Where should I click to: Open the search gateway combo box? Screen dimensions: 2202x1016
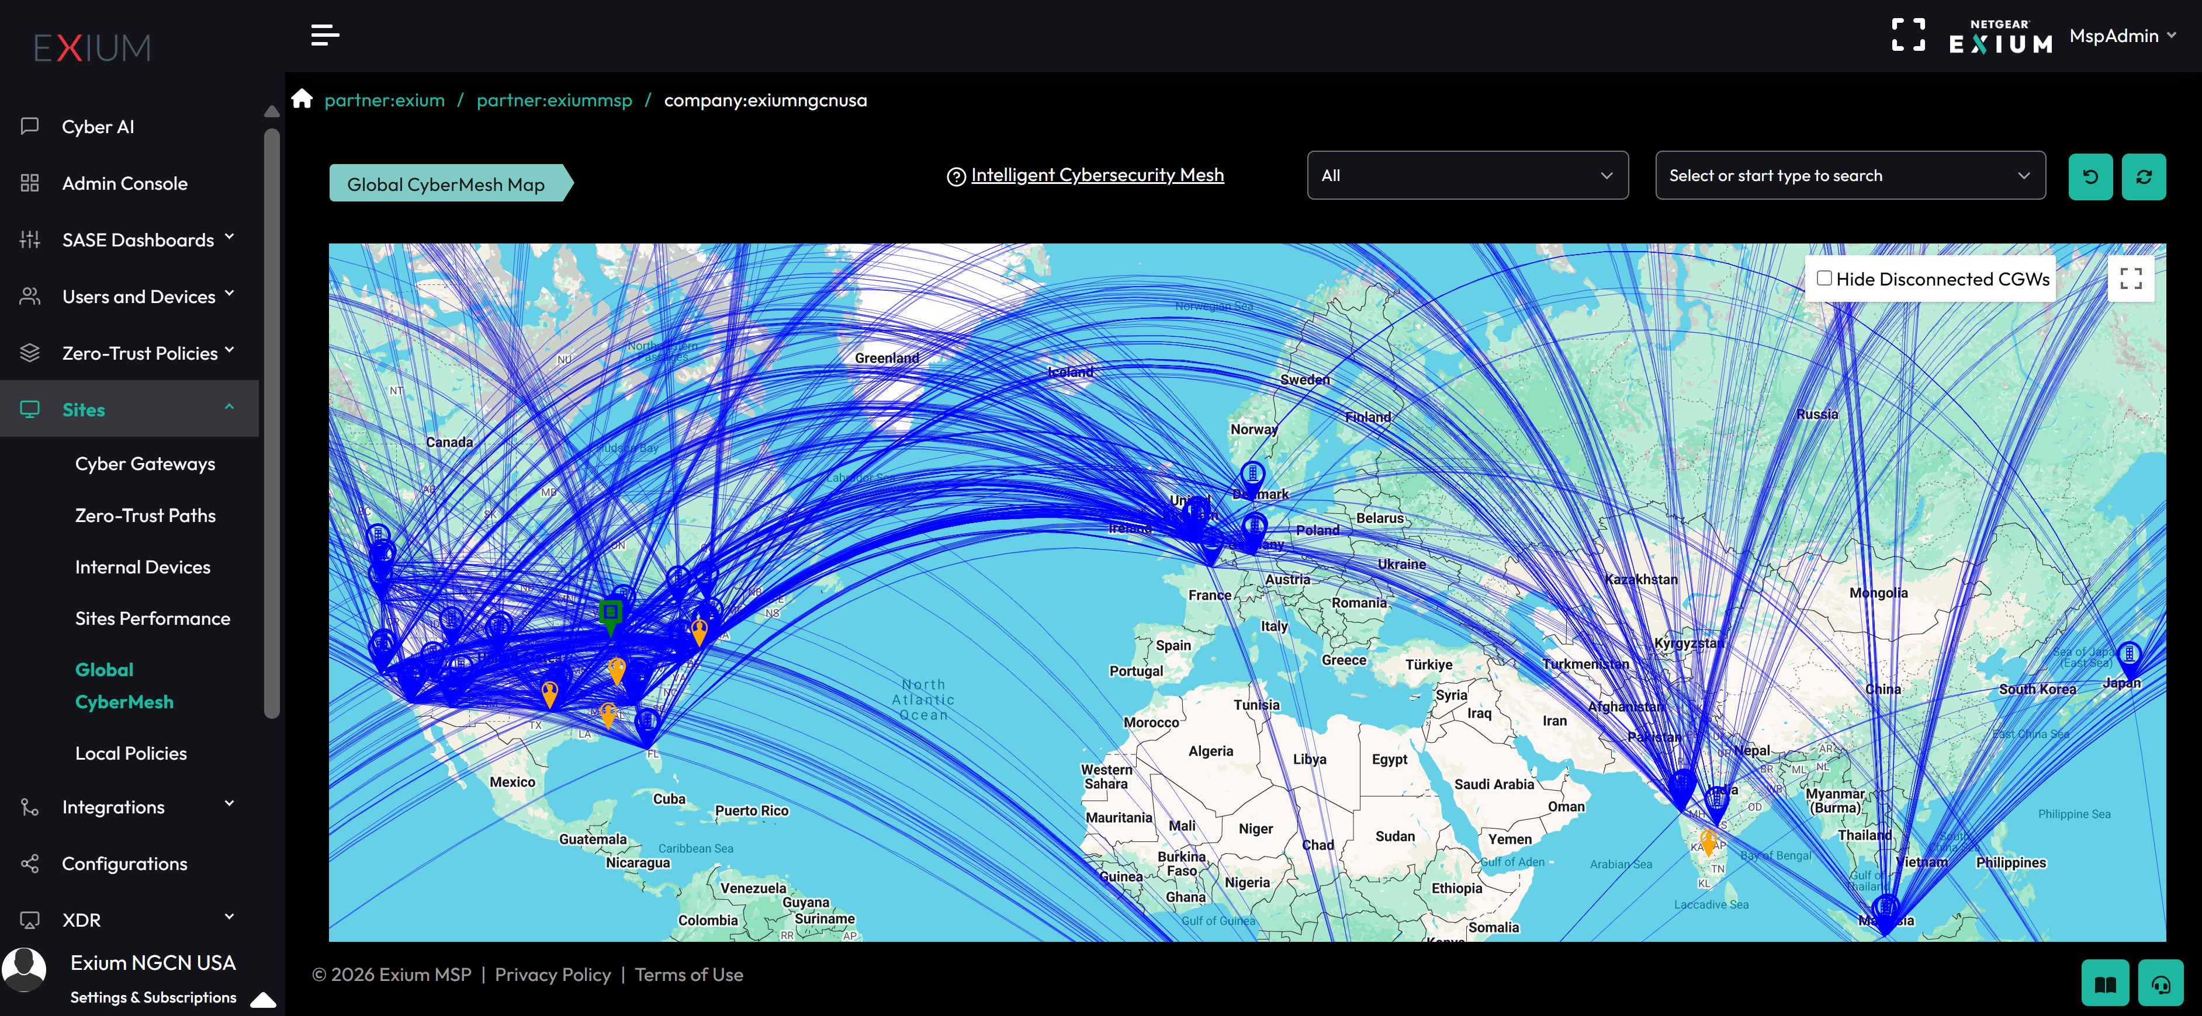[x=1850, y=175]
